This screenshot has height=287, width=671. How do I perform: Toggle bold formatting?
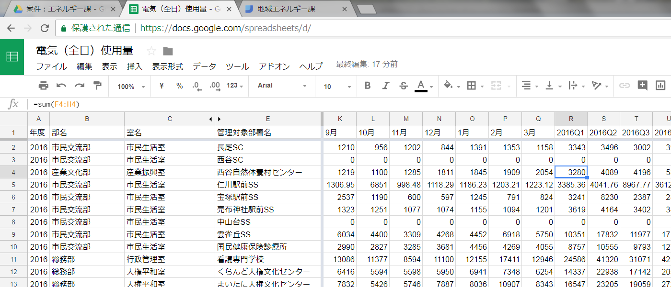click(368, 86)
